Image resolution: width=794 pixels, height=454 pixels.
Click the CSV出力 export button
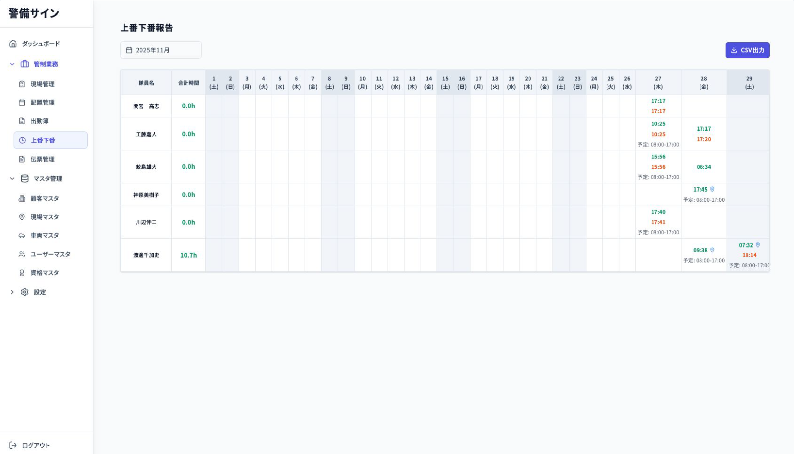click(747, 50)
